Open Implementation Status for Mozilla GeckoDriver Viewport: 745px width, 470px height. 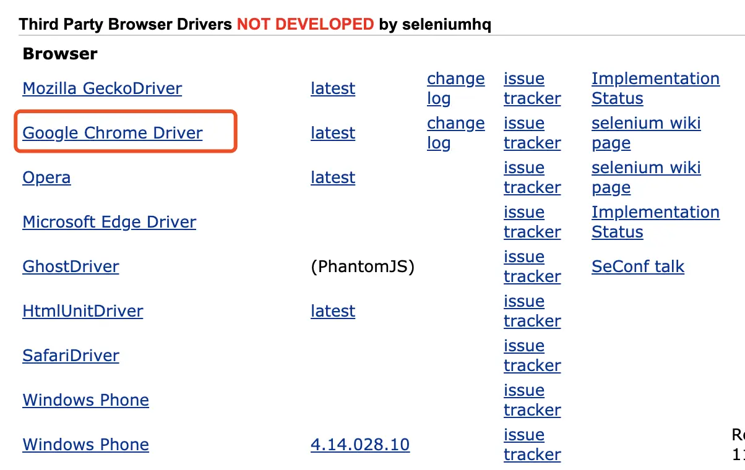point(655,88)
